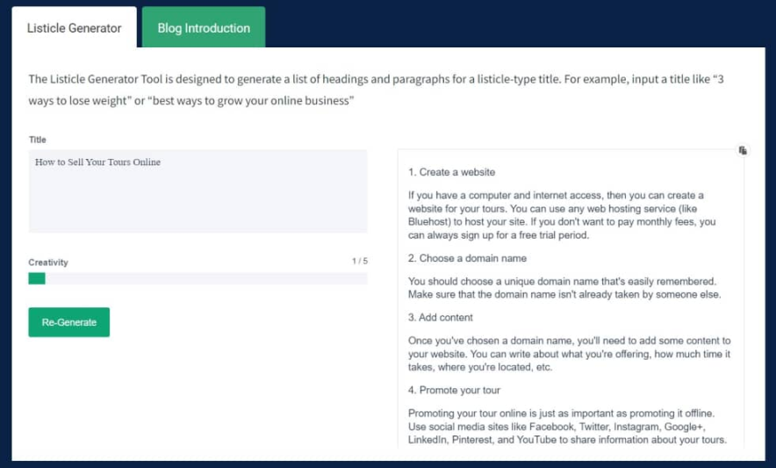Click the Title text input box
Screen dimensions: 776x468
pos(198,191)
